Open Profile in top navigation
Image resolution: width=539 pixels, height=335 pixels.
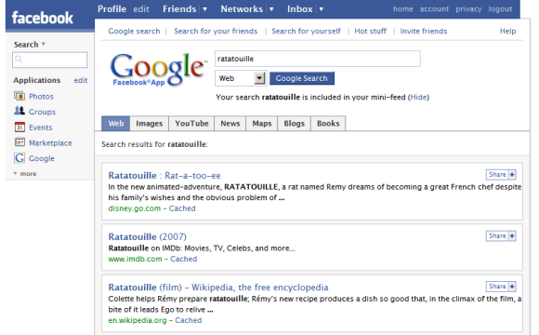pyautogui.click(x=112, y=9)
